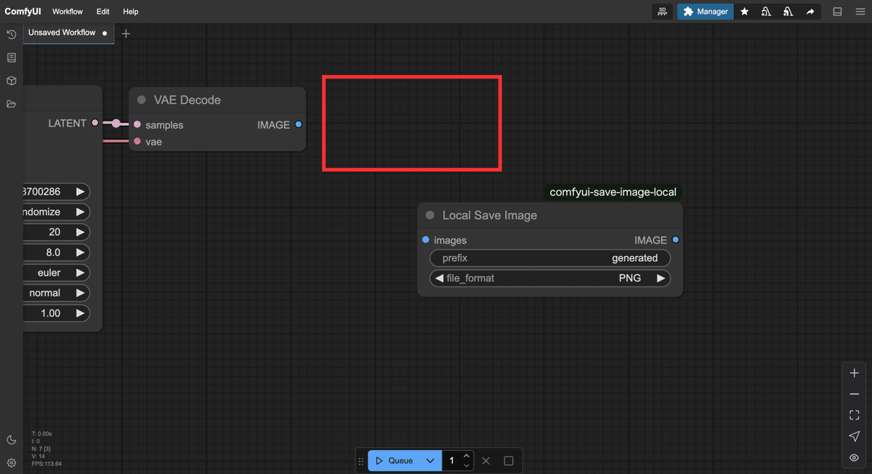Increment batch count with the up chevron
872x474 pixels.
point(467,457)
